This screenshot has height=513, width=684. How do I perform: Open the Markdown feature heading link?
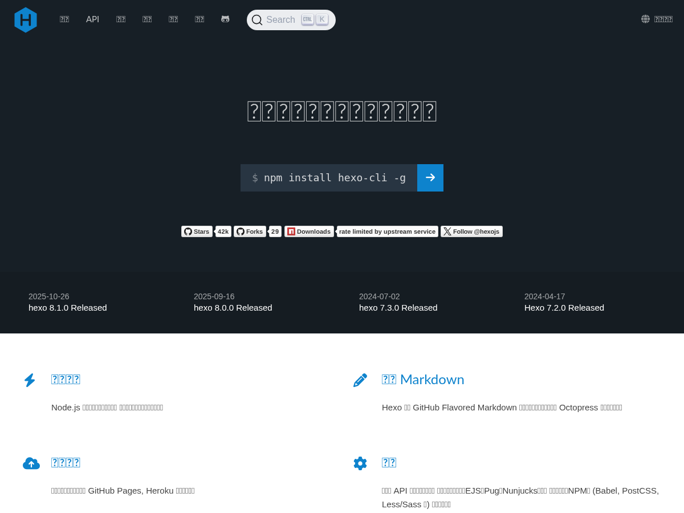[423, 380]
